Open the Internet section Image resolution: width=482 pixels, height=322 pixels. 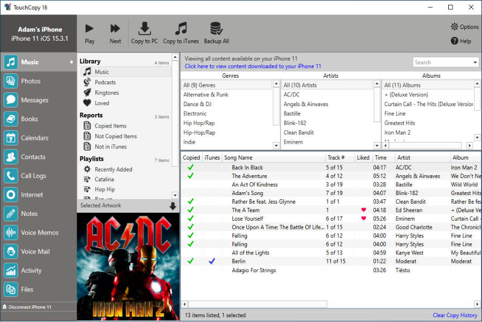pyautogui.click(x=39, y=194)
